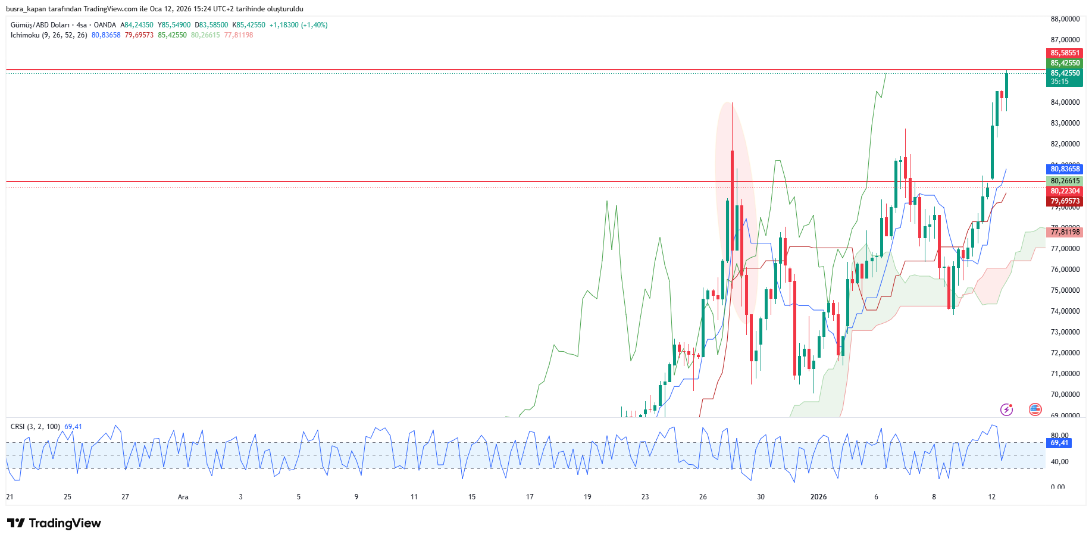
Task: Click the green 85,42550 current price tag
Action: [x=1065, y=63]
